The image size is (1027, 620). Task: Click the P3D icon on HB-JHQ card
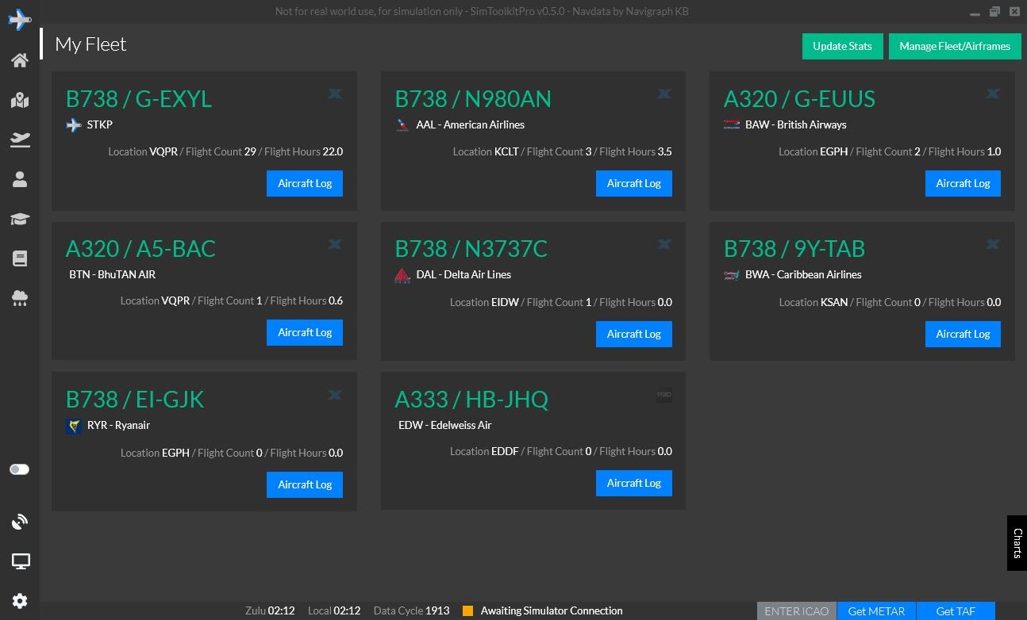(x=664, y=395)
